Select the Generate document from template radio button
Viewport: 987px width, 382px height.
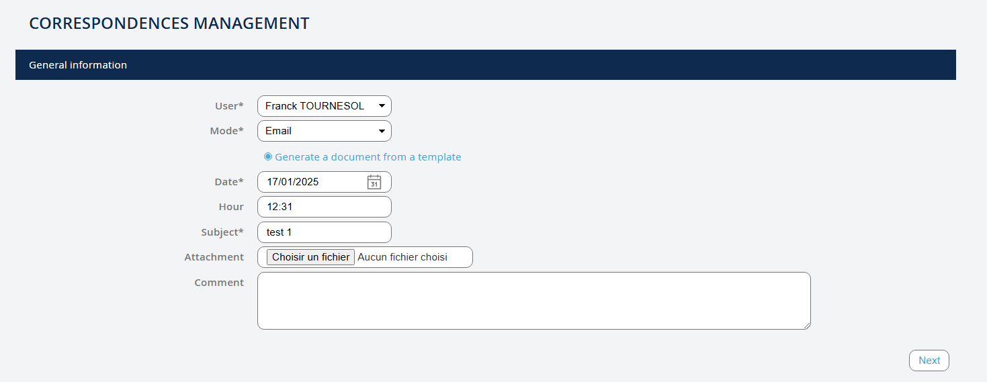(268, 156)
